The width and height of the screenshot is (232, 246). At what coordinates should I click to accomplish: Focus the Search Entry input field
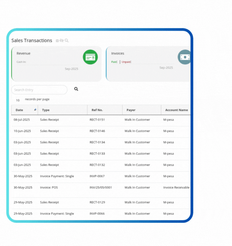click(x=39, y=90)
